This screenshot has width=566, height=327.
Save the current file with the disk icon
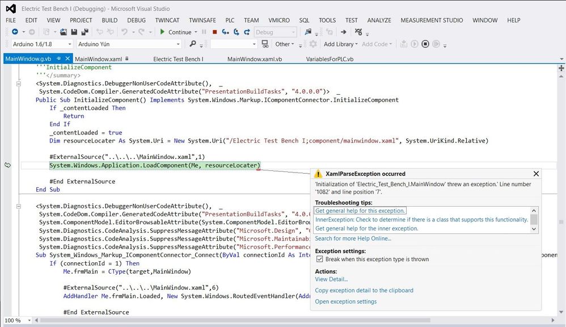click(74, 32)
